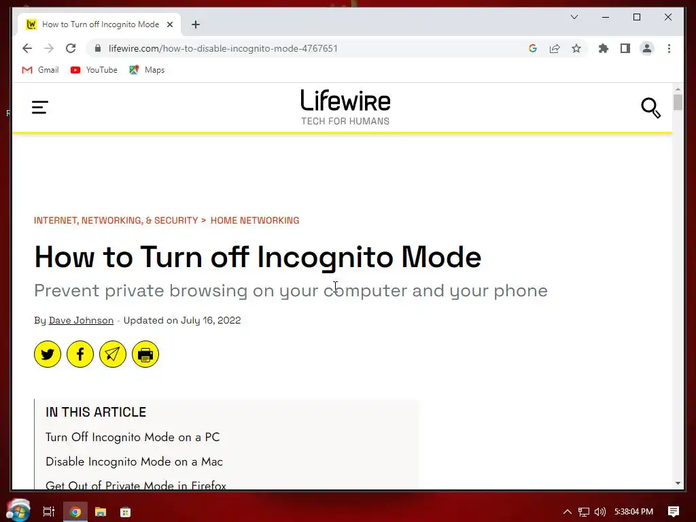The height and width of the screenshot is (522, 696).
Task: Click the address bar URL
Action: 223,48
